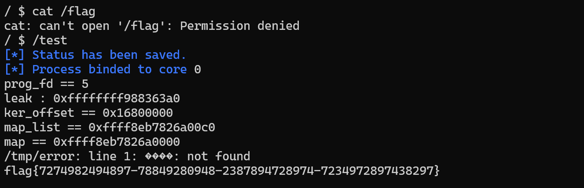Viewport: 584px width, 188px height.
Task: Click the first shell prompt '$' symbol
Action: pyautogui.click(x=22, y=12)
